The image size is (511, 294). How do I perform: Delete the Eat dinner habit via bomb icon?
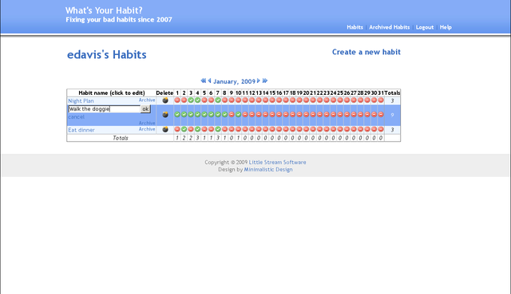(165, 129)
